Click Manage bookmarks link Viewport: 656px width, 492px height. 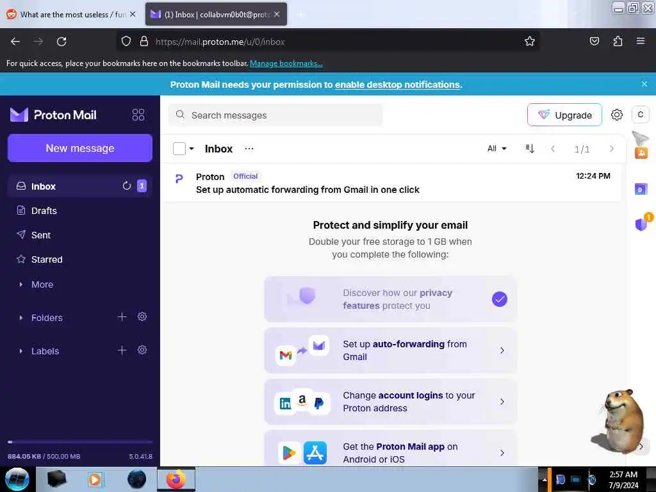pos(286,63)
